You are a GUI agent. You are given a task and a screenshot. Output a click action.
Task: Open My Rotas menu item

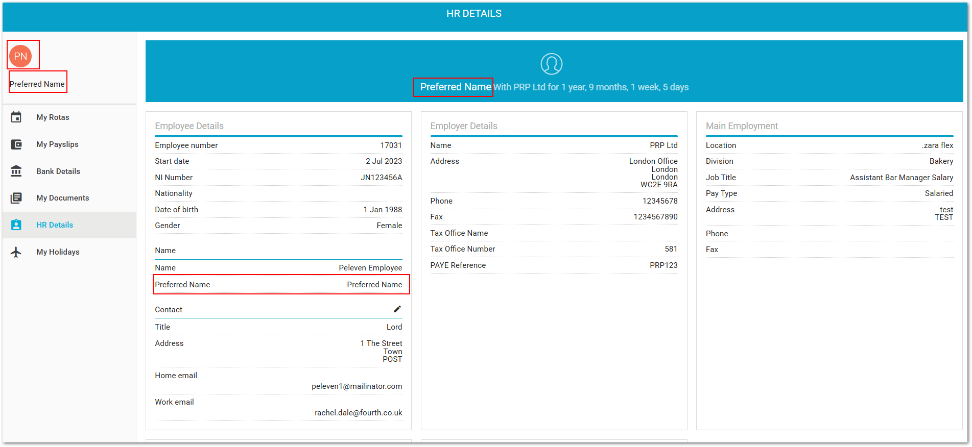coord(53,117)
